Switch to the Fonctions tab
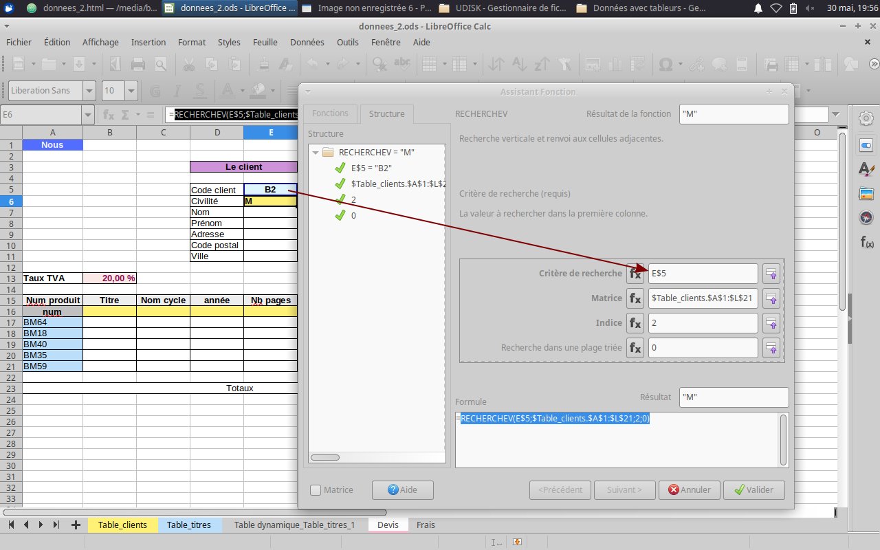 click(x=330, y=113)
